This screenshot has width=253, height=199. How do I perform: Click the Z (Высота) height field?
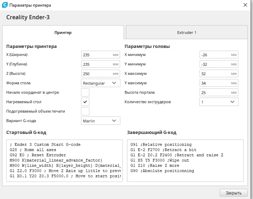pyautogui.click(x=101, y=73)
